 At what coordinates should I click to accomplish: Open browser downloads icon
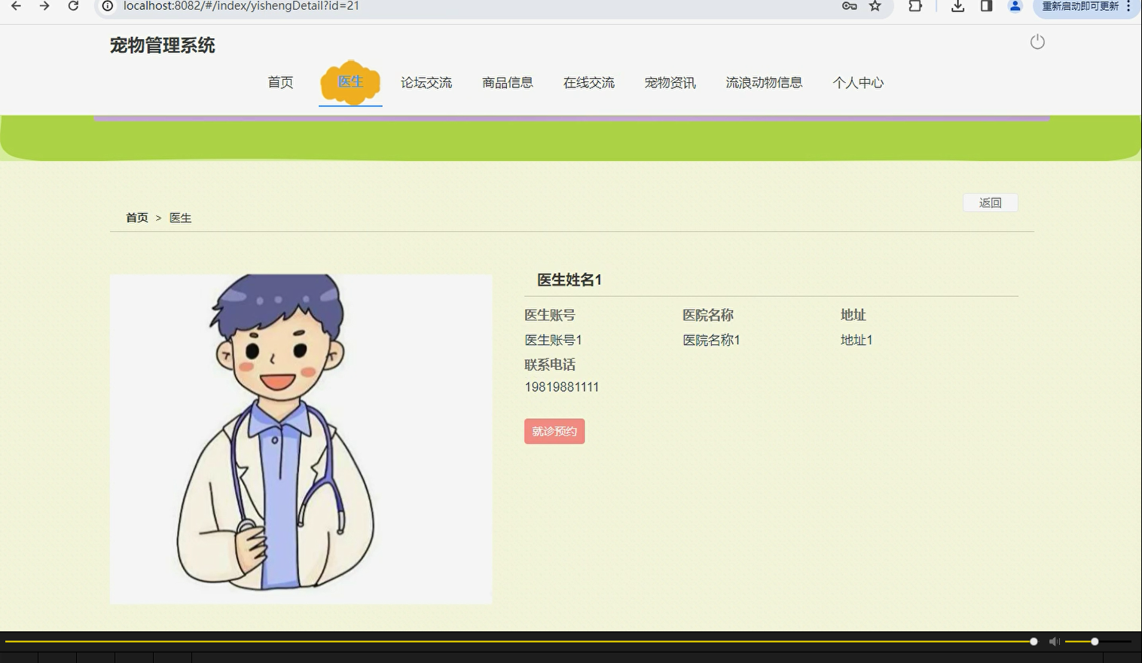pos(957,6)
